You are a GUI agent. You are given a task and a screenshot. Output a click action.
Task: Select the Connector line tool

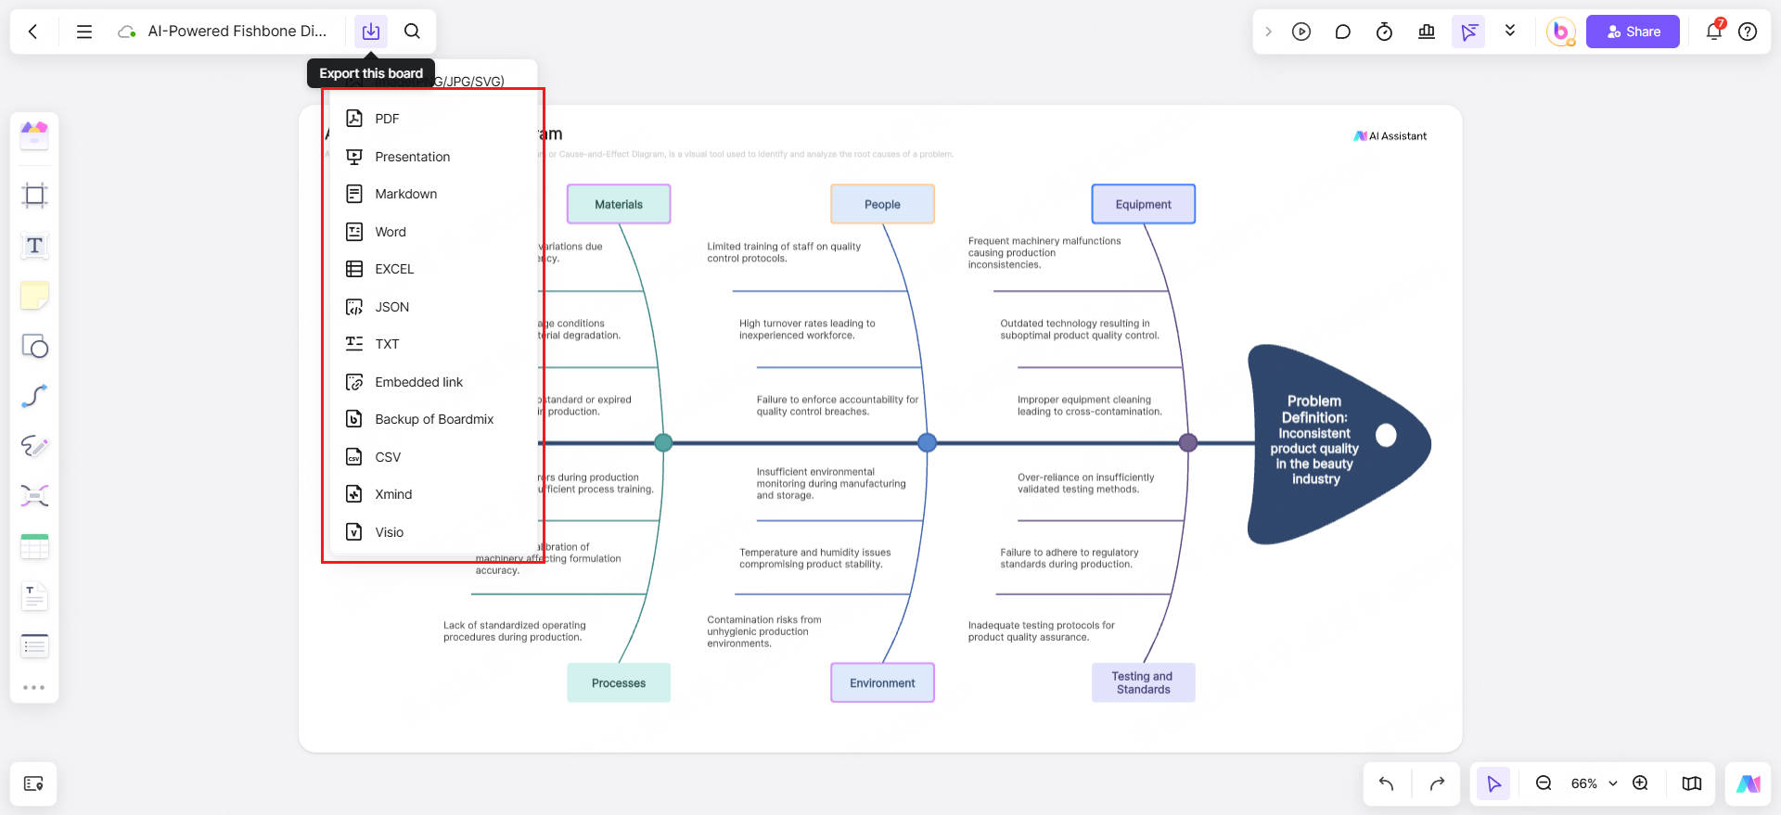click(34, 396)
